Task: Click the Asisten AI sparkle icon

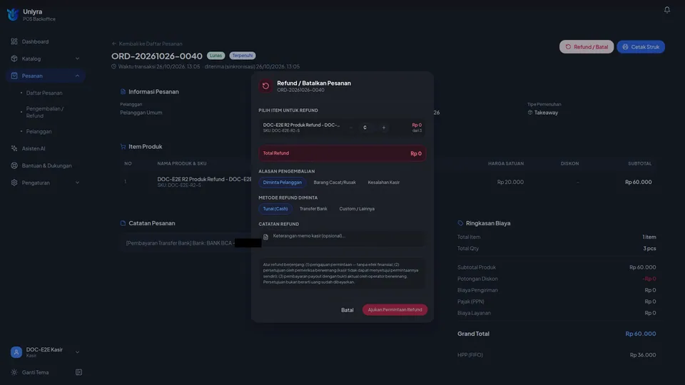Action: pyautogui.click(x=14, y=148)
